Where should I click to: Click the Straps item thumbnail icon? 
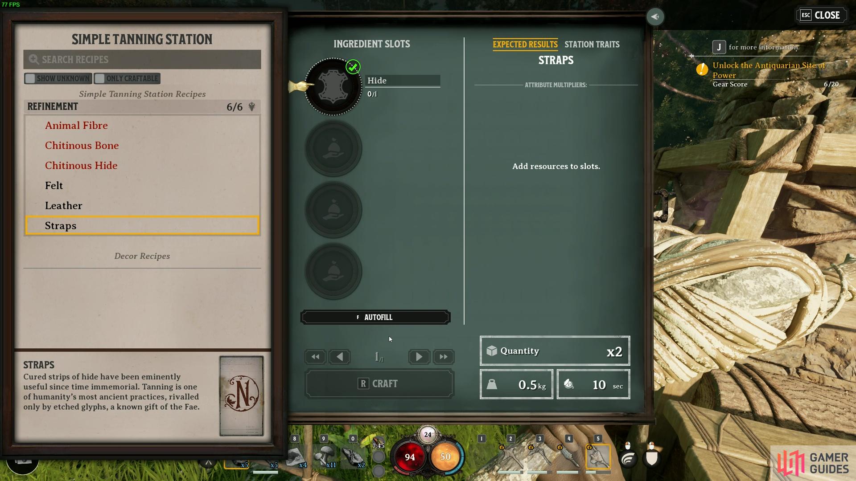[241, 395]
